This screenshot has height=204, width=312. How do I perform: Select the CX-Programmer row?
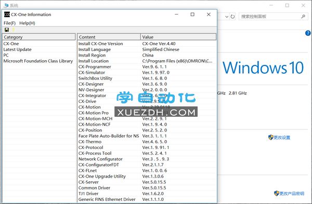point(147,67)
